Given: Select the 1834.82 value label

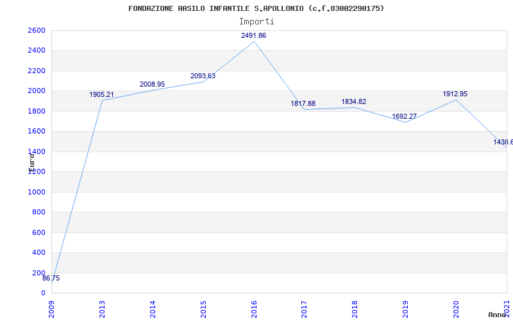Looking at the screenshot, I should point(353,102).
